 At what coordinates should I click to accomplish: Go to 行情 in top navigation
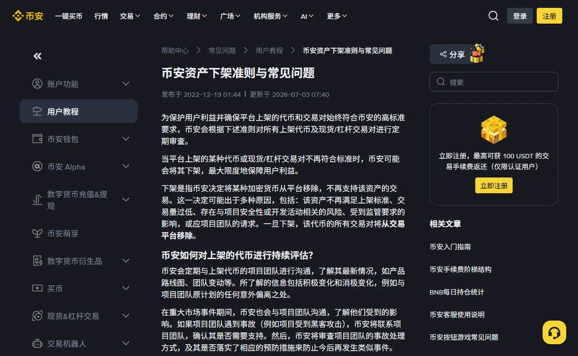[x=101, y=16]
